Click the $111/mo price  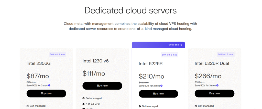coord(94,73)
